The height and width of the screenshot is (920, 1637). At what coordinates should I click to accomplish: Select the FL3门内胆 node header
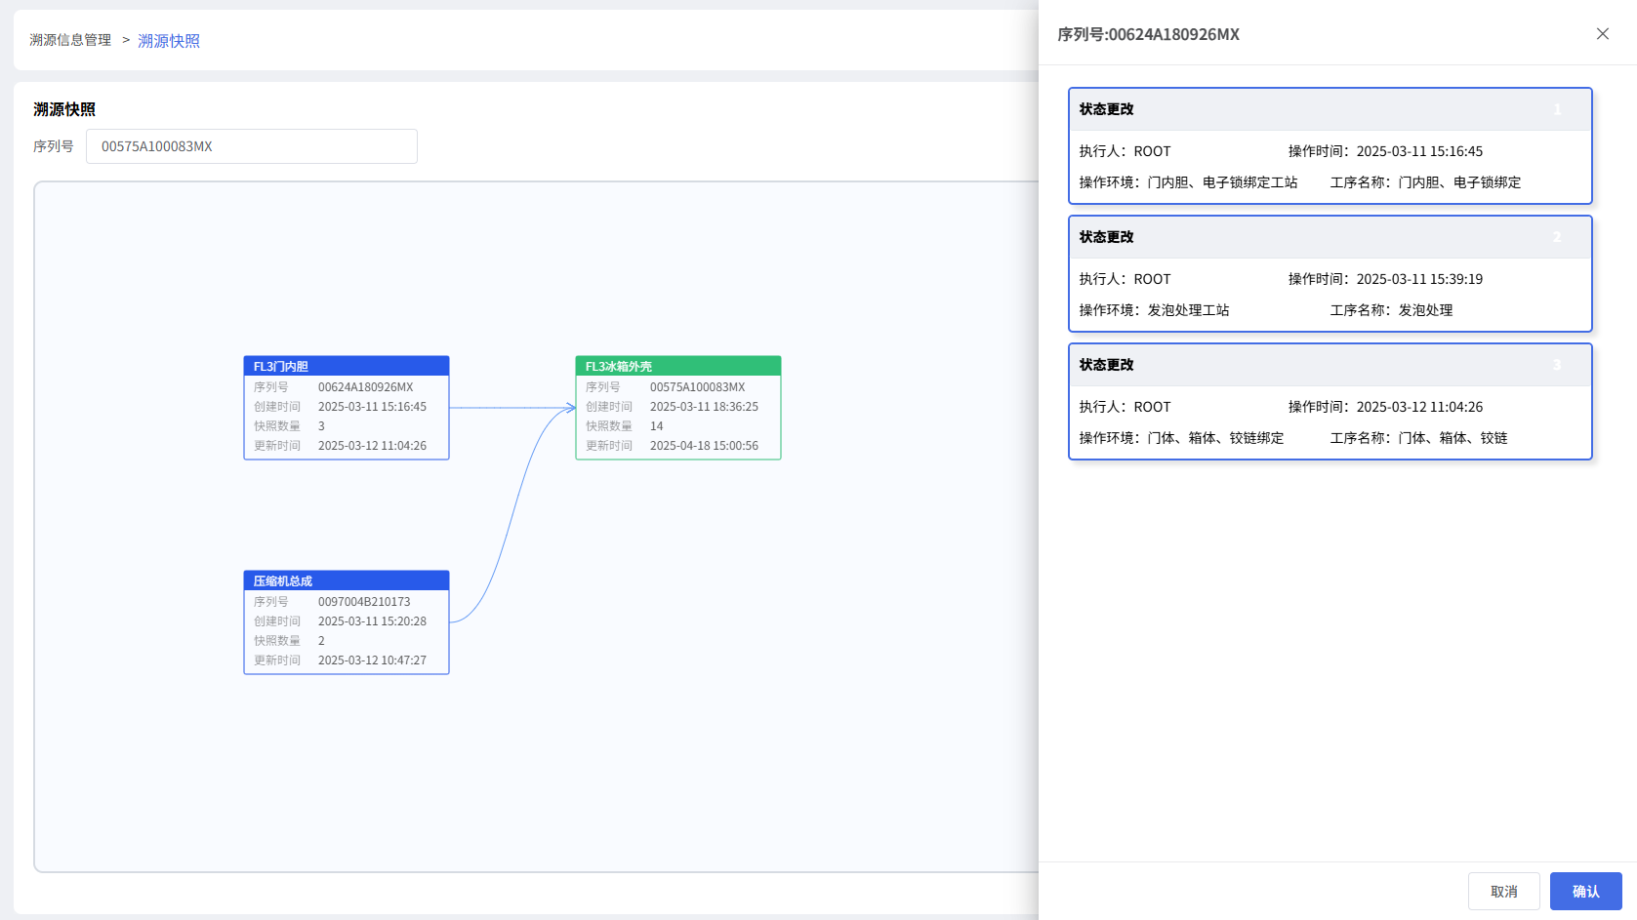(347, 366)
